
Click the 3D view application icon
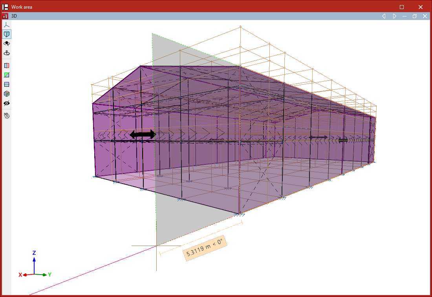pos(5,16)
